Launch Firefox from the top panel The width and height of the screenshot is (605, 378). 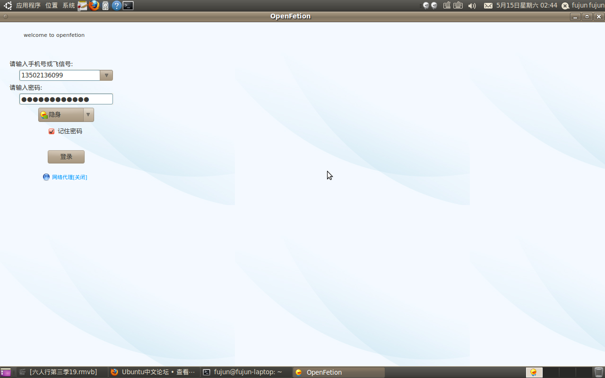[x=94, y=6]
